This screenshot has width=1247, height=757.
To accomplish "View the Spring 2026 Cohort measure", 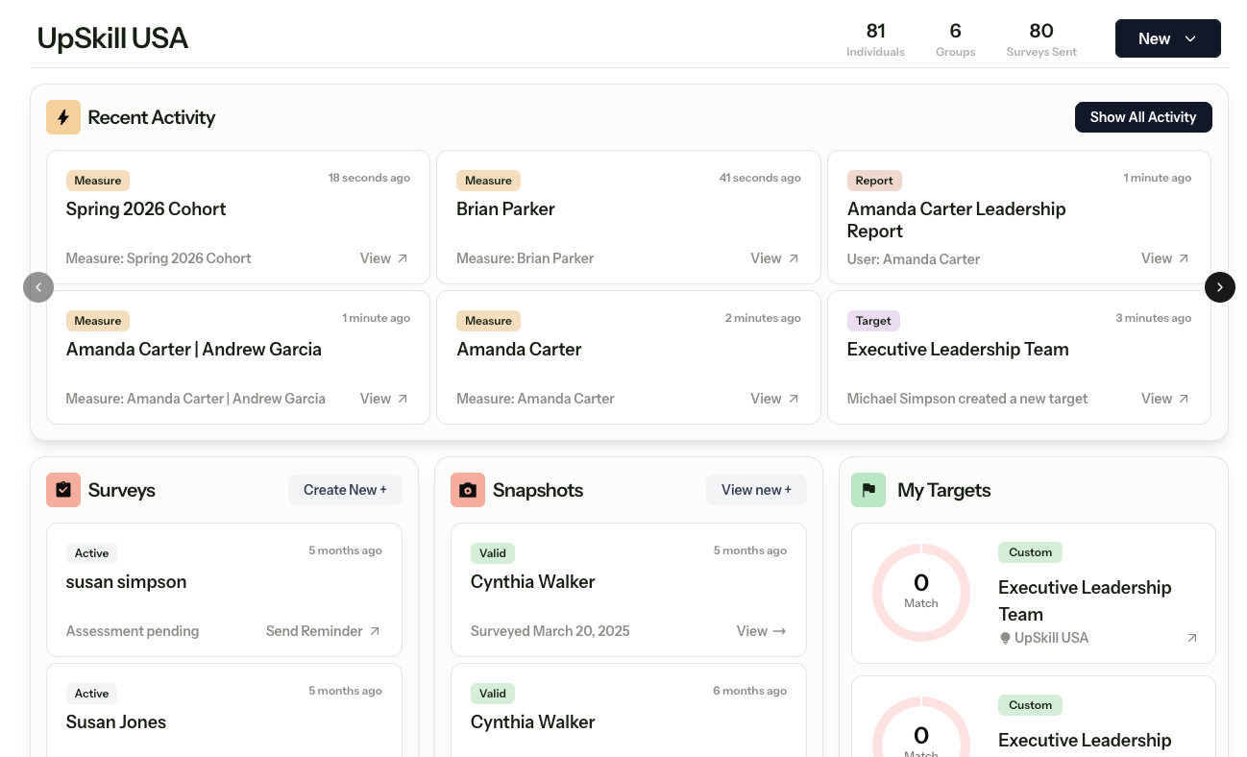I will pyautogui.click(x=384, y=258).
